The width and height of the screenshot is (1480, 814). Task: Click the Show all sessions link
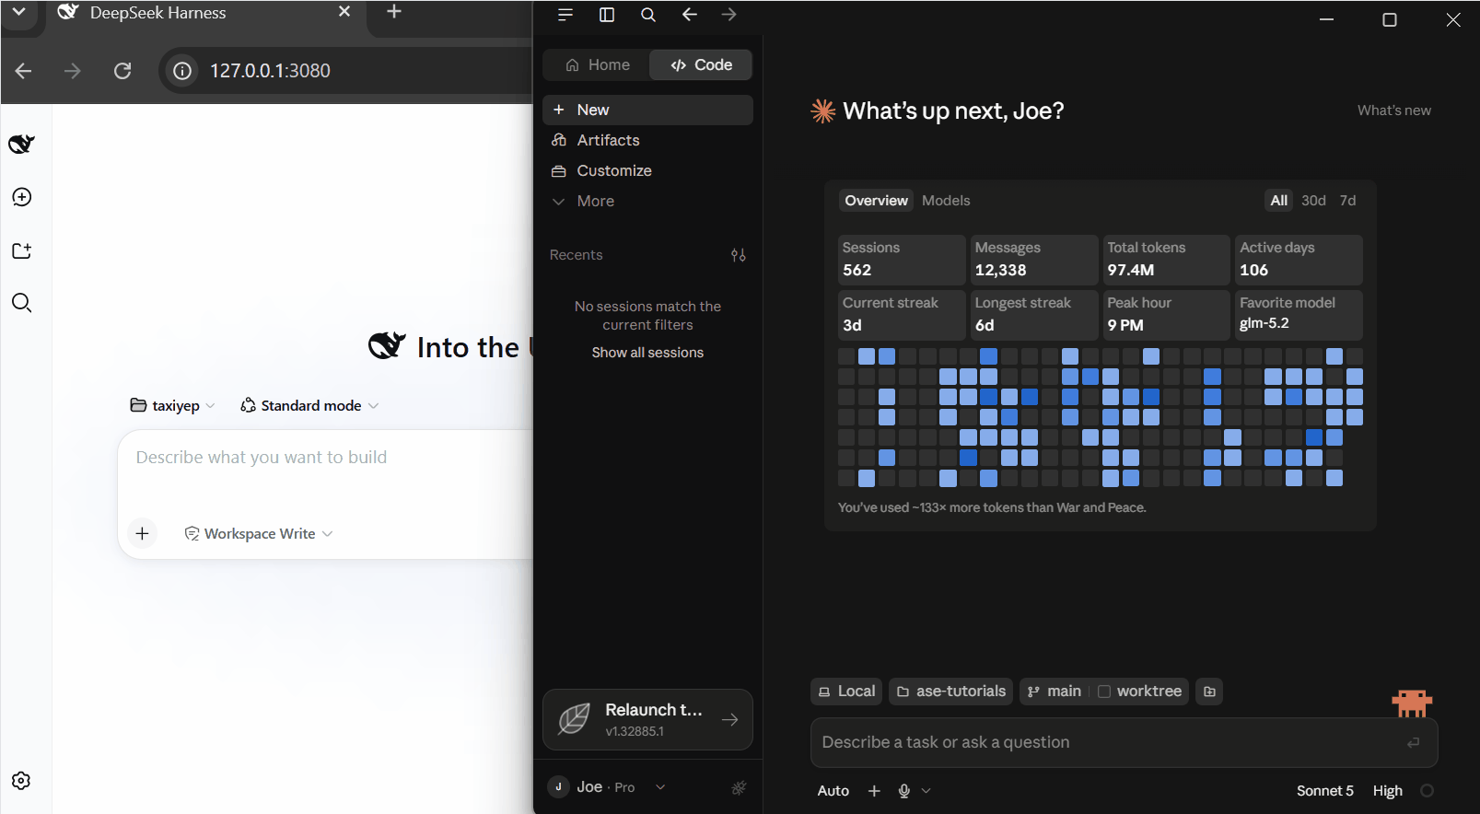pos(647,353)
